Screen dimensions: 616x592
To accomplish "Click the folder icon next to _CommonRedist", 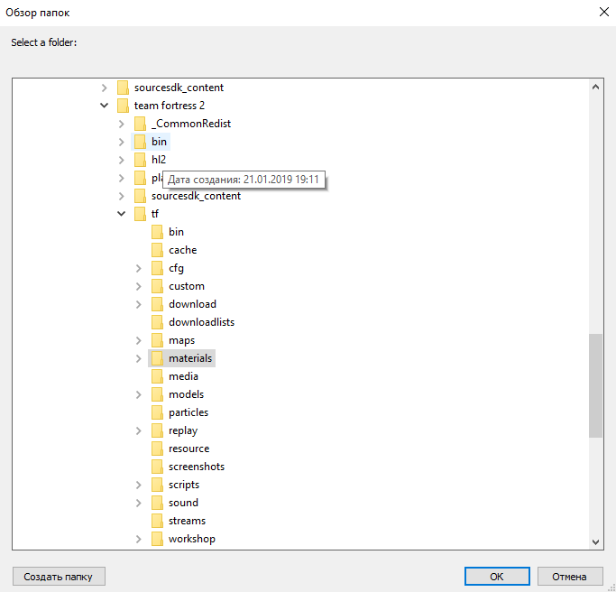I will tap(140, 124).
